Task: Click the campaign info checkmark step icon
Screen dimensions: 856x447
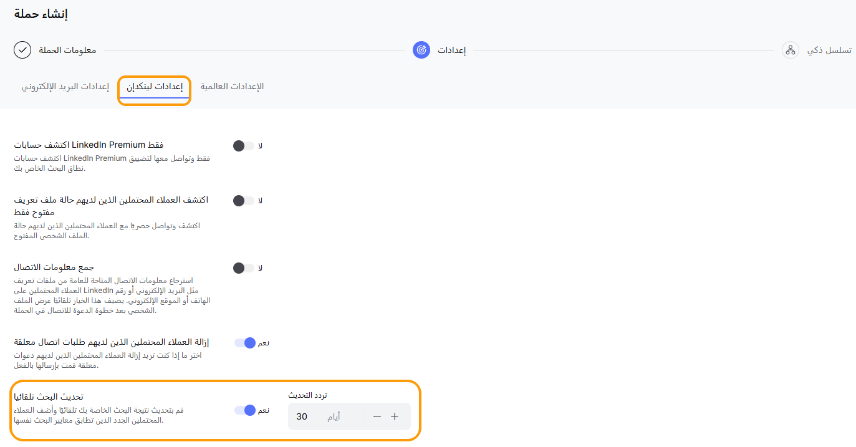Action: tap(22, 50)
